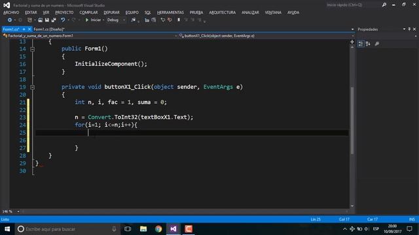Click the vertical scrollbar thumb in editor

pos(352,120)
